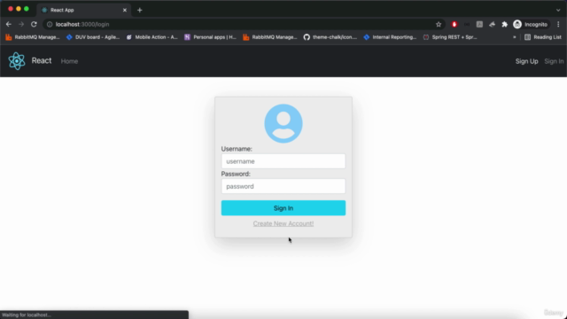This screenshot has width=567, height=319.
Task: Click the user avatar image
Action: [283, 123]
